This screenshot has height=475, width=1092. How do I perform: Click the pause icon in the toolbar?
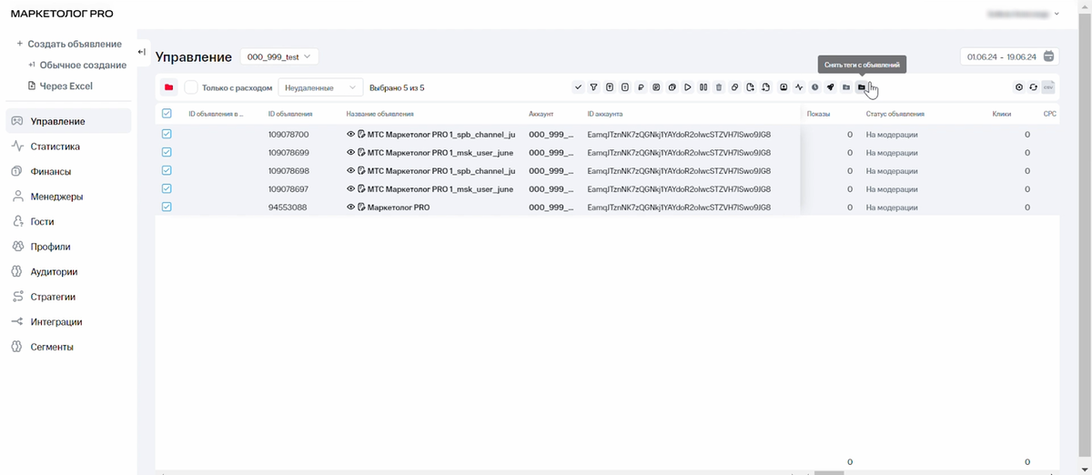pyautogui.click(x=703, y=87)
